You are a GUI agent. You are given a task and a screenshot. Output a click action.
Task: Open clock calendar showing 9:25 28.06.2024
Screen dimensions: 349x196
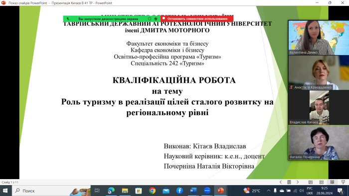(x=324, y=191)
